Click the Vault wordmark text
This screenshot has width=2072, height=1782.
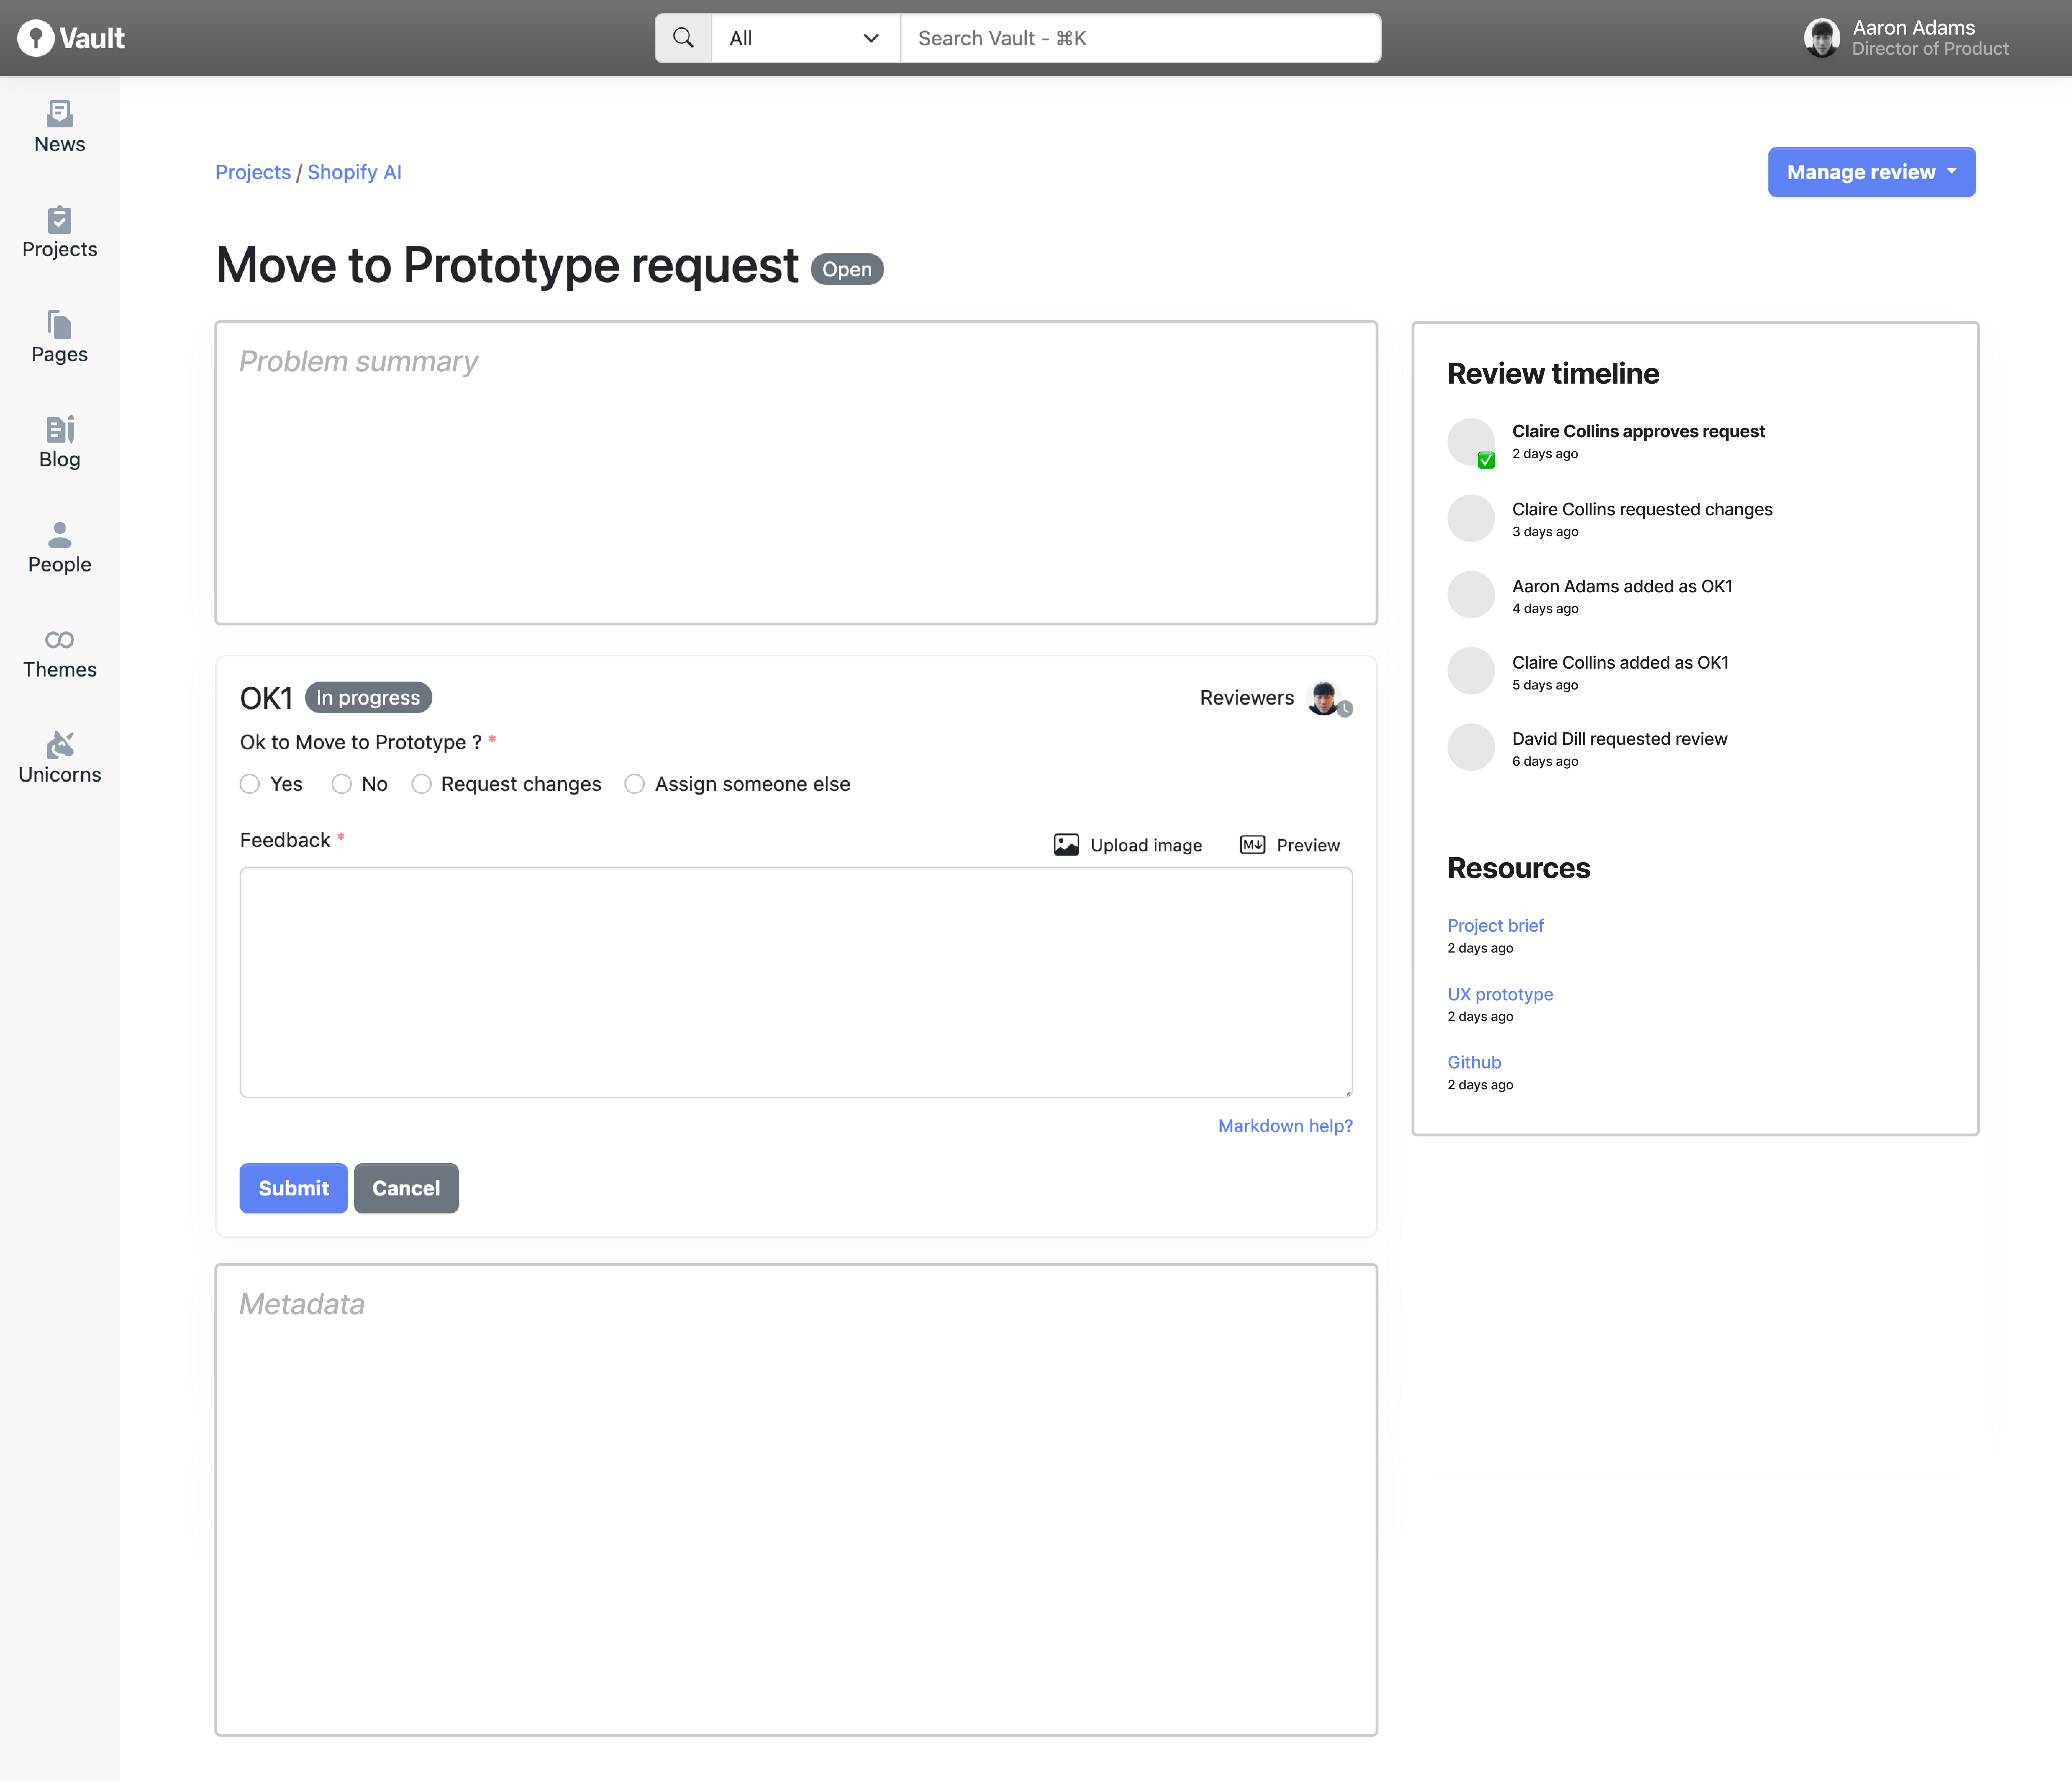click(92, 38)
